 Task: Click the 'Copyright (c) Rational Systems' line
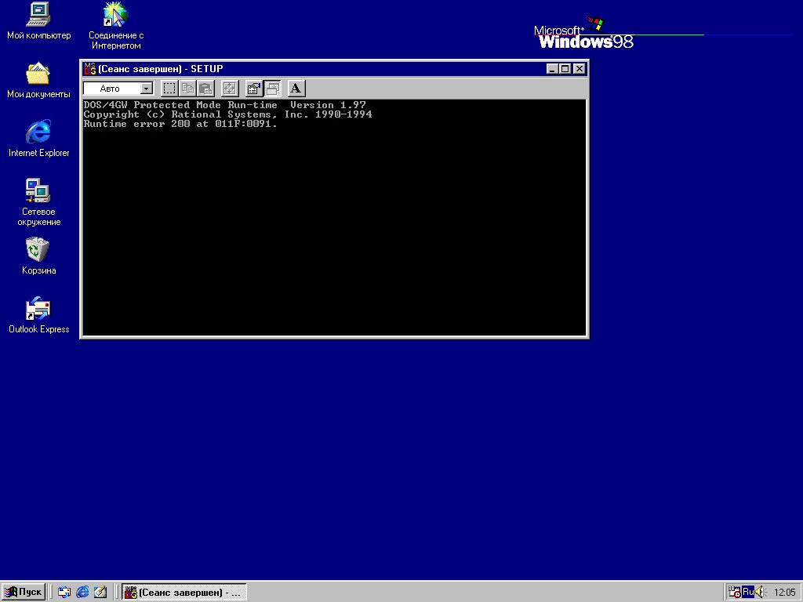[227, 114]
